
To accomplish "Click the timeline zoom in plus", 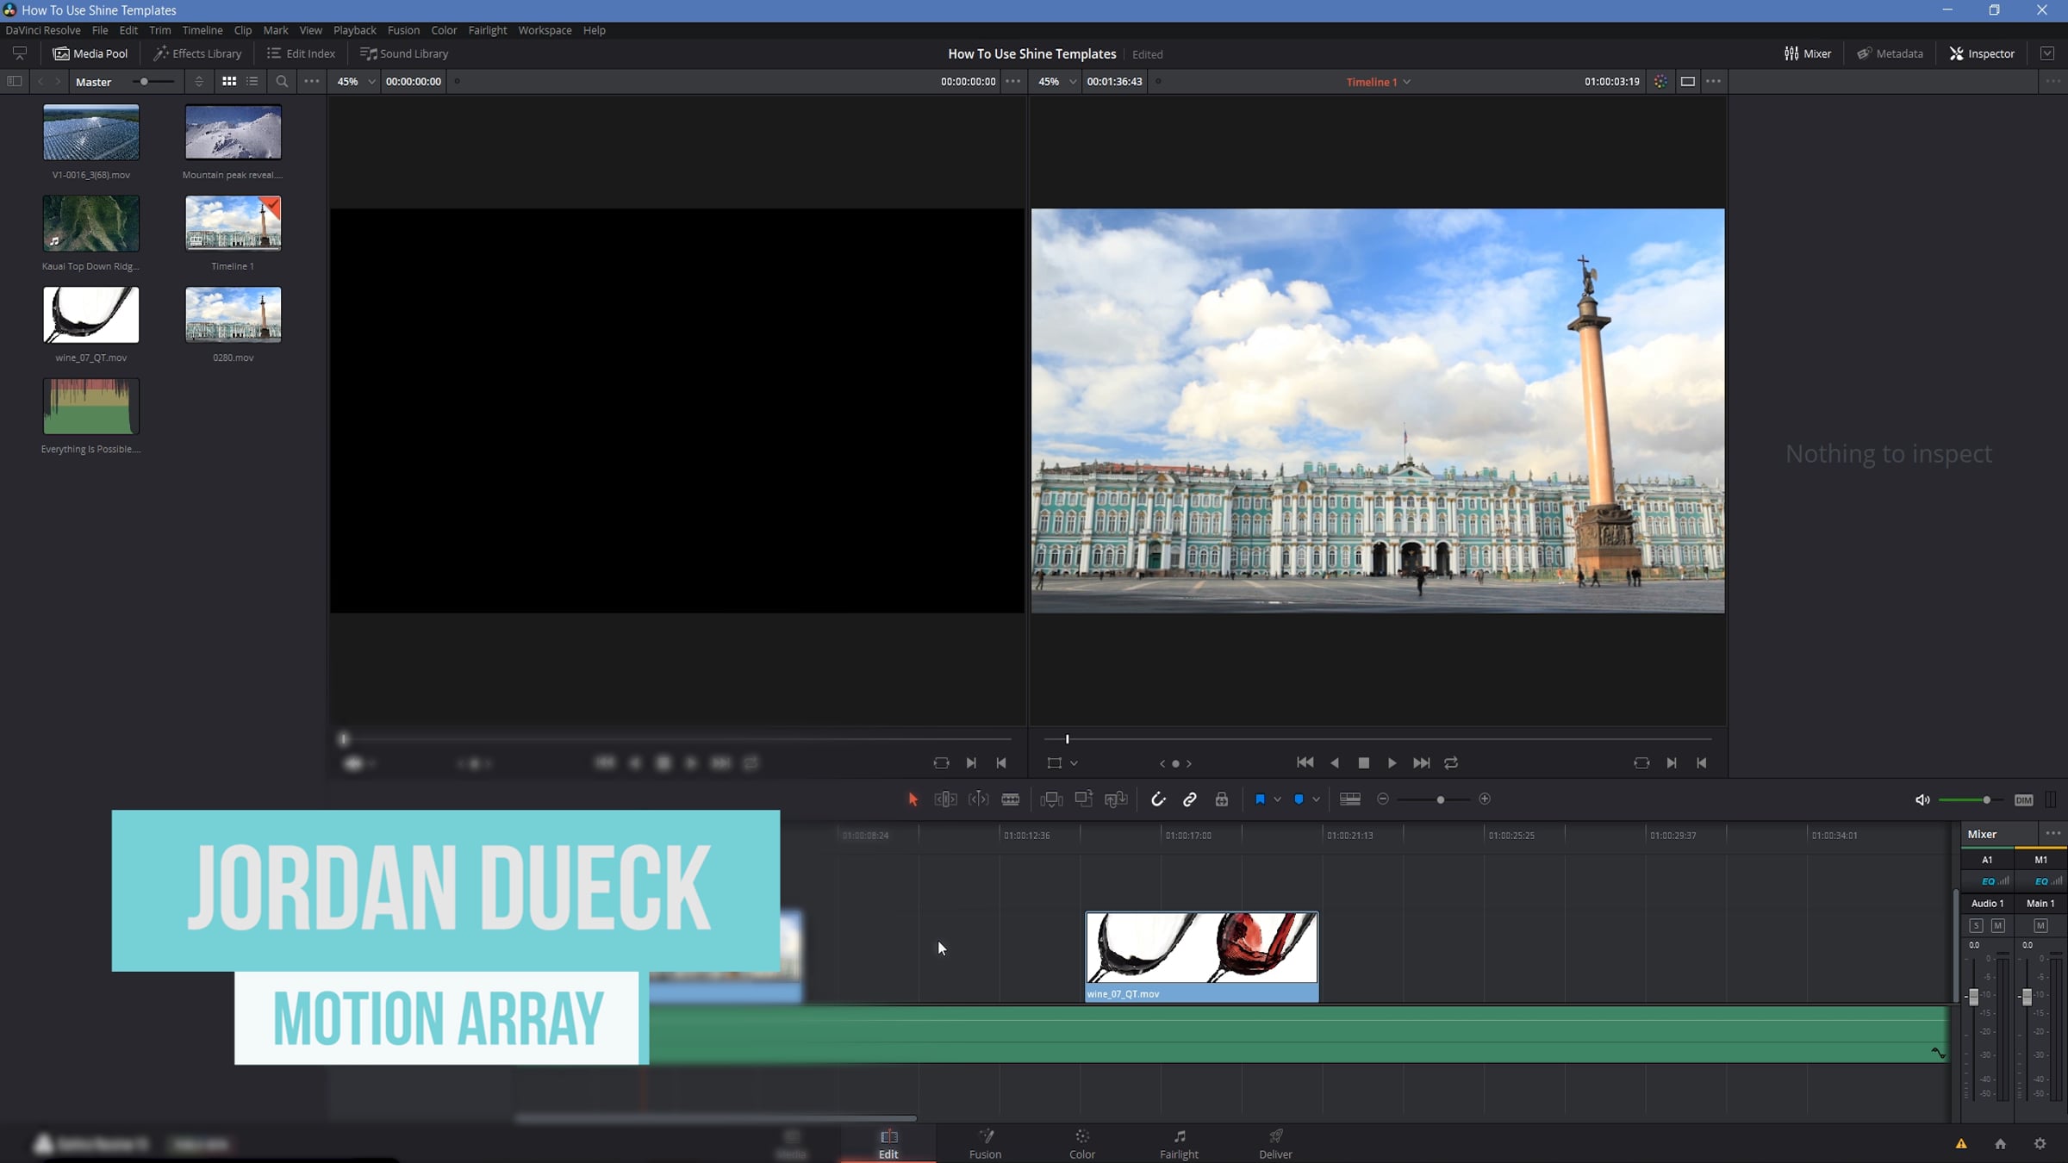I will click(1485, 799).
